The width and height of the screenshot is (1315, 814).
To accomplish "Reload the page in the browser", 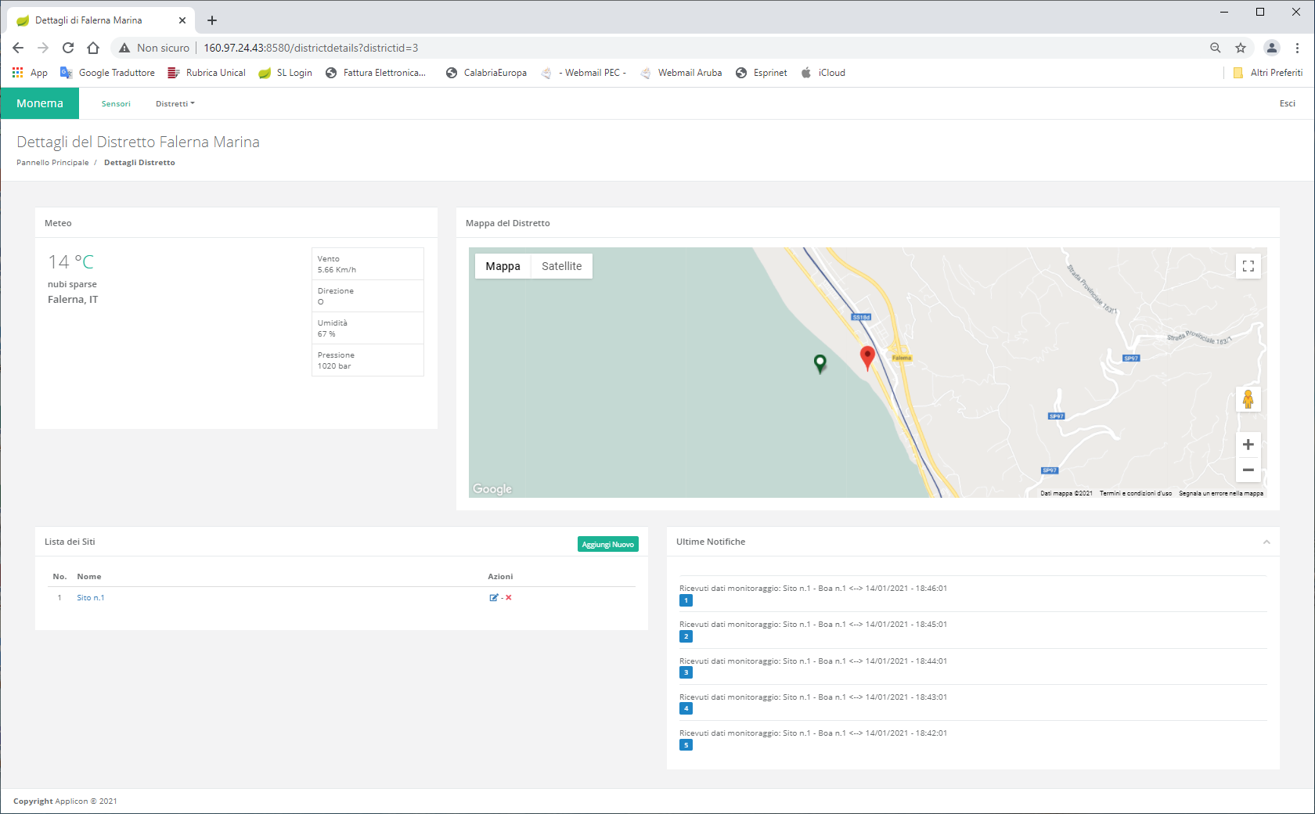I will pos(68,48).
